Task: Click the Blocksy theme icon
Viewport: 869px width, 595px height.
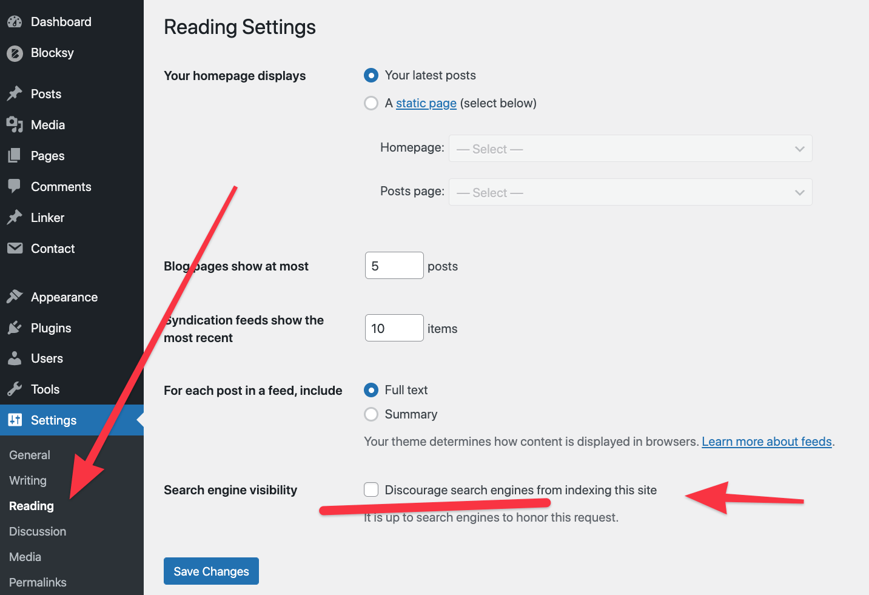Action: [x=15, y=53]
